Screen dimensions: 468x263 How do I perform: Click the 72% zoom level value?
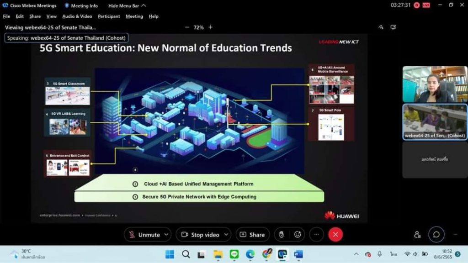pos(198,27)
